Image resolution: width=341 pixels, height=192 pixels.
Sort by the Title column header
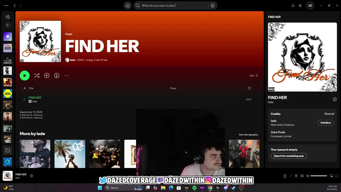coord(31,88)
